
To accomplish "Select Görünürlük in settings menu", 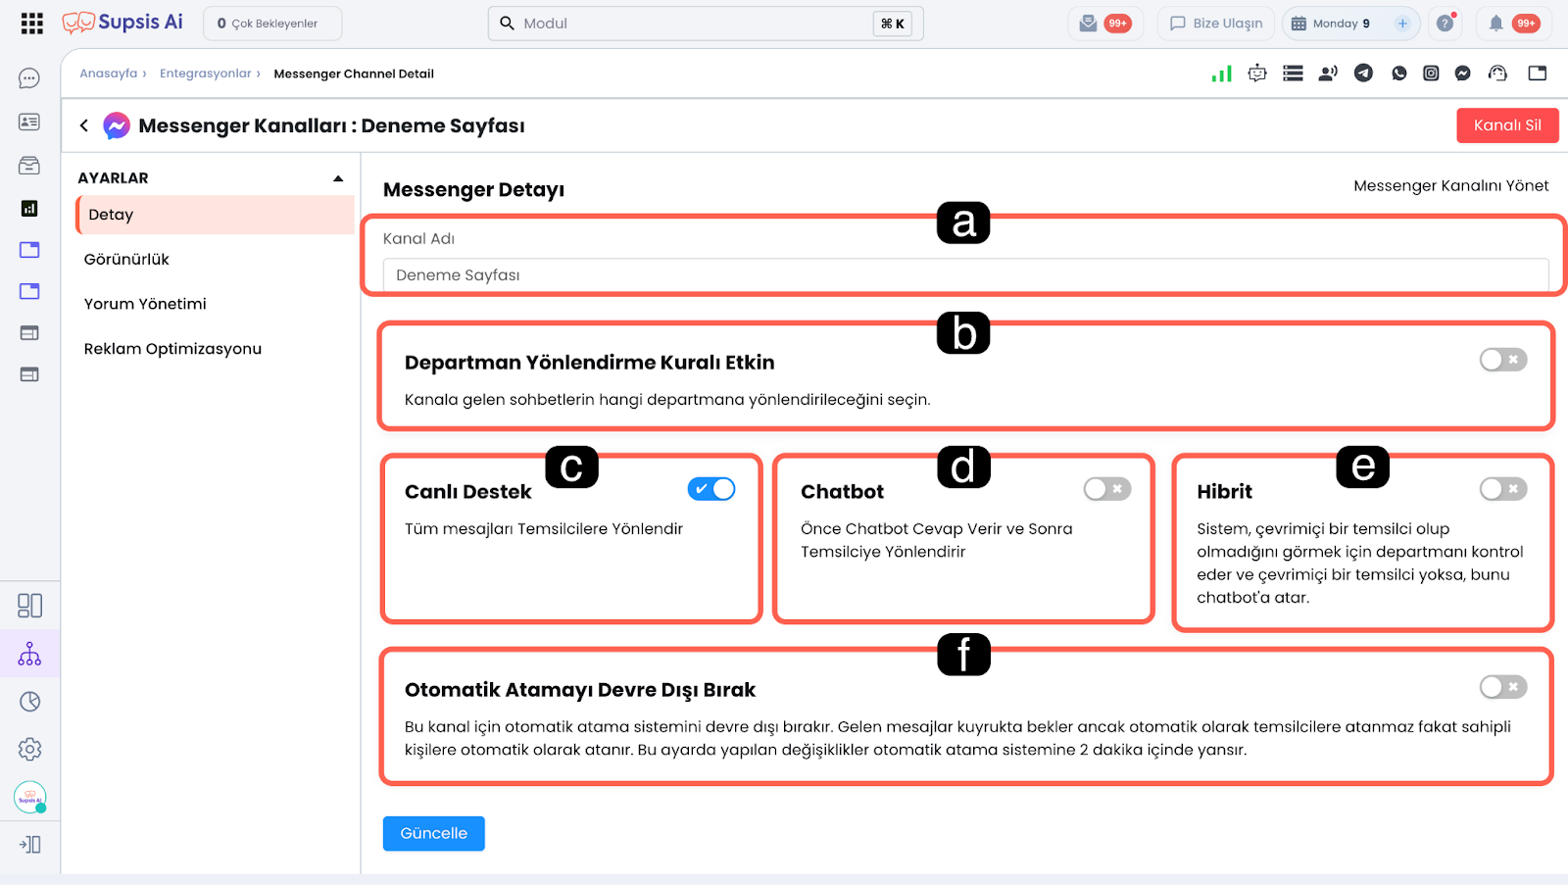I will click(x=126, y=260).
